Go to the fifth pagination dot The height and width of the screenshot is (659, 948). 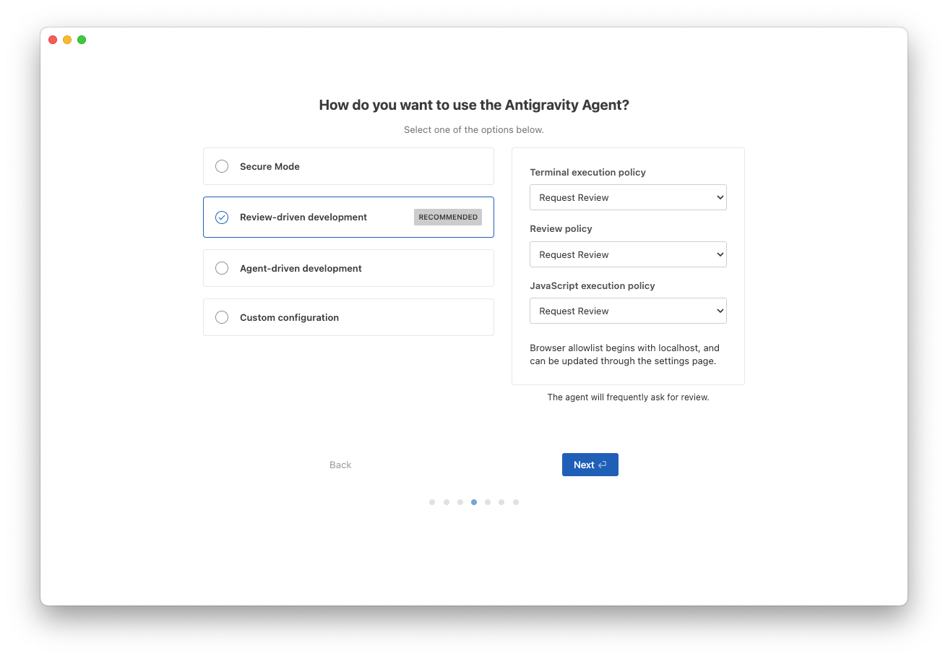coord(488,502)
